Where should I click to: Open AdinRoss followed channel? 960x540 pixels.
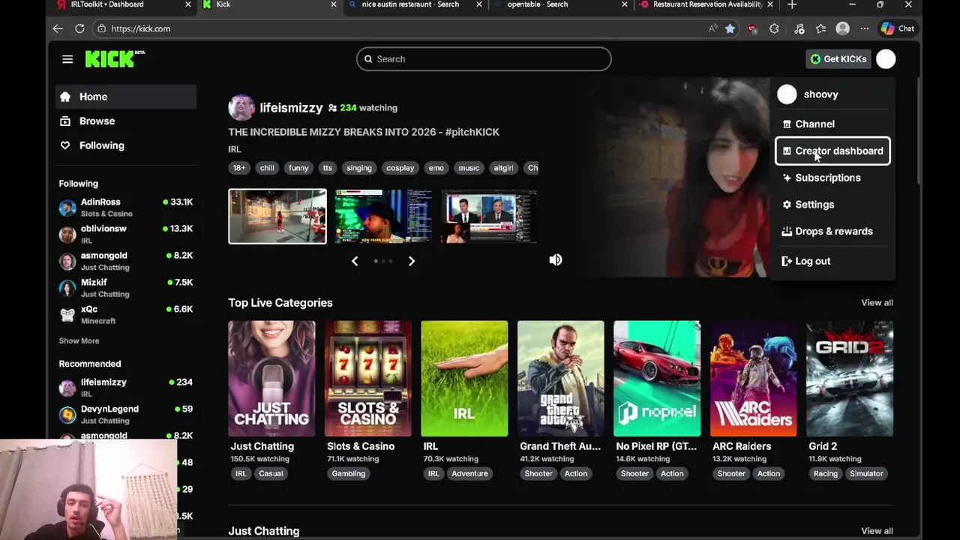tap(126, 208)
